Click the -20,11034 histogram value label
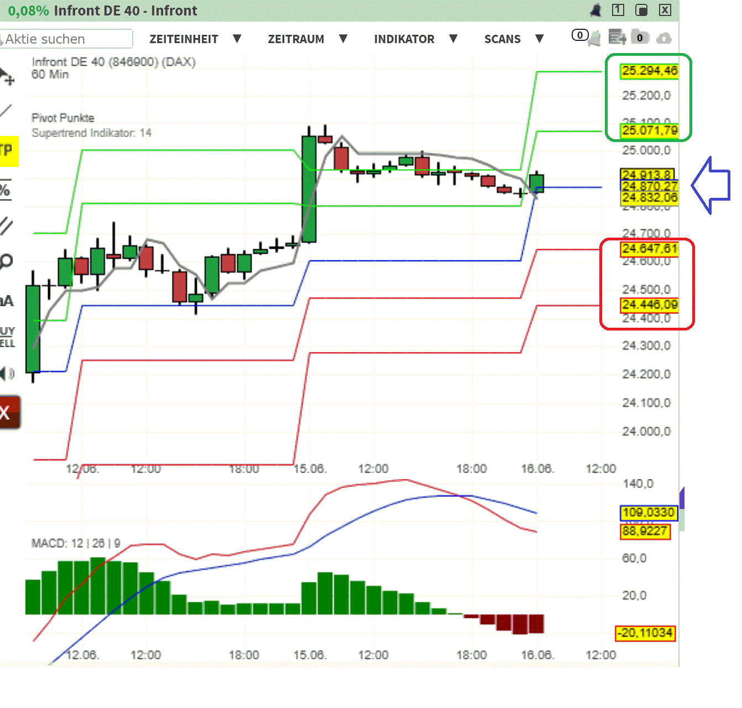Viewport: 742px width, 708px height. tap(645, 633)
